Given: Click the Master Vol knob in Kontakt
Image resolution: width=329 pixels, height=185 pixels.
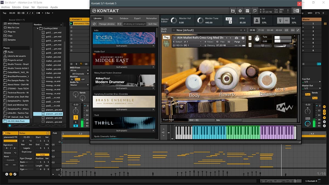Looking at the screenshot, I should tap(174, 21).
